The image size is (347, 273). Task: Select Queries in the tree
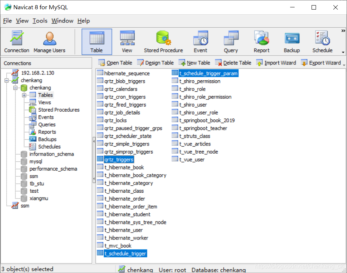pyautogui.click(x=47, y=125)
